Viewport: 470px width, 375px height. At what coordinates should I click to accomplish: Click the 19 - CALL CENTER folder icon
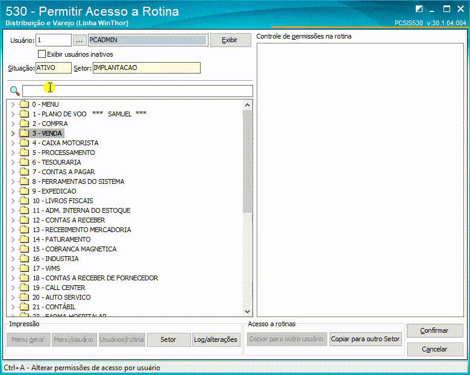pyautogui.click(x=24, y=288)
